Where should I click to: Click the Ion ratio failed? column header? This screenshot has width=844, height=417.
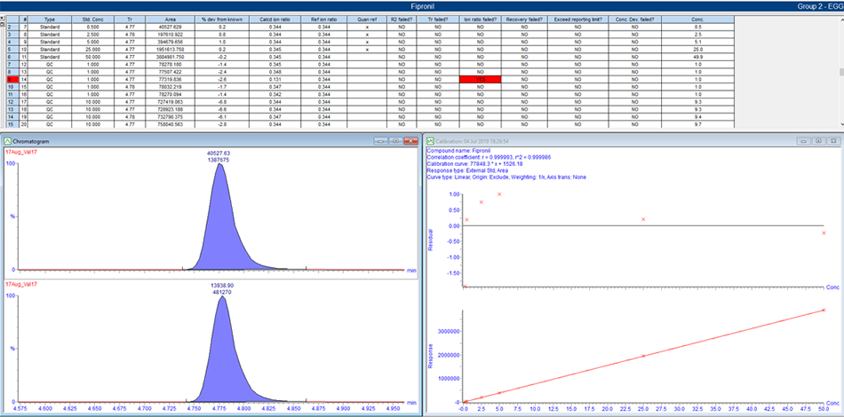[481, 18]
